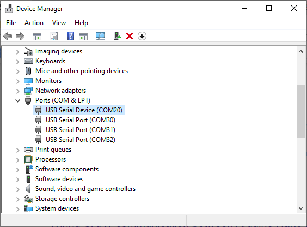Click Show/Hide console tree toolbar icon
This screenshot has width=307, height=227.
tap(37, 37)
